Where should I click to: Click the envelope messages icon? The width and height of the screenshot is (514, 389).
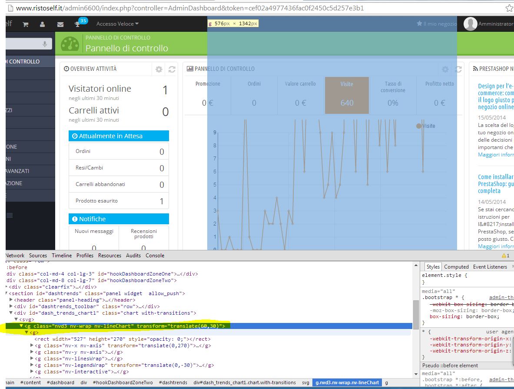pyautogui.click(x=60, y=24)
